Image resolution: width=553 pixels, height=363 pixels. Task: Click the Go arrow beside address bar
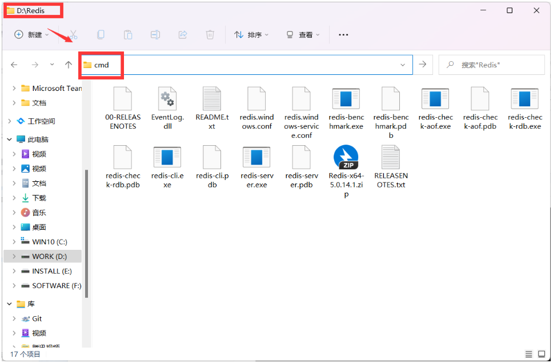pos(422,65)
